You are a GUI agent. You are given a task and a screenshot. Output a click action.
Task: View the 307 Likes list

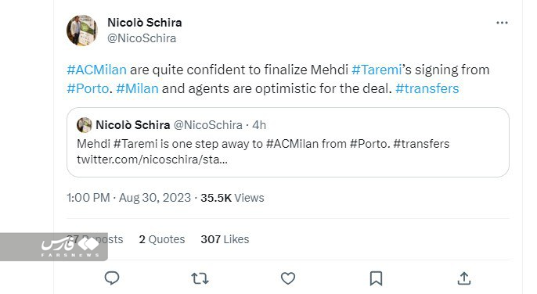point(225,239)
